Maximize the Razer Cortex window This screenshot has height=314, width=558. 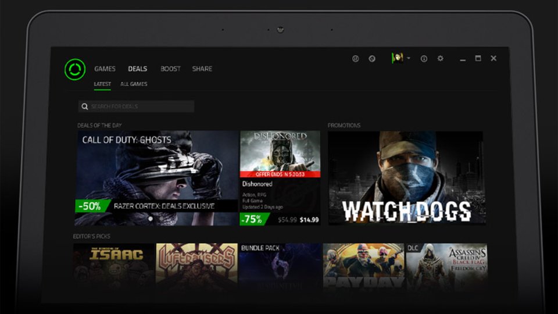(x=478, y=58)
